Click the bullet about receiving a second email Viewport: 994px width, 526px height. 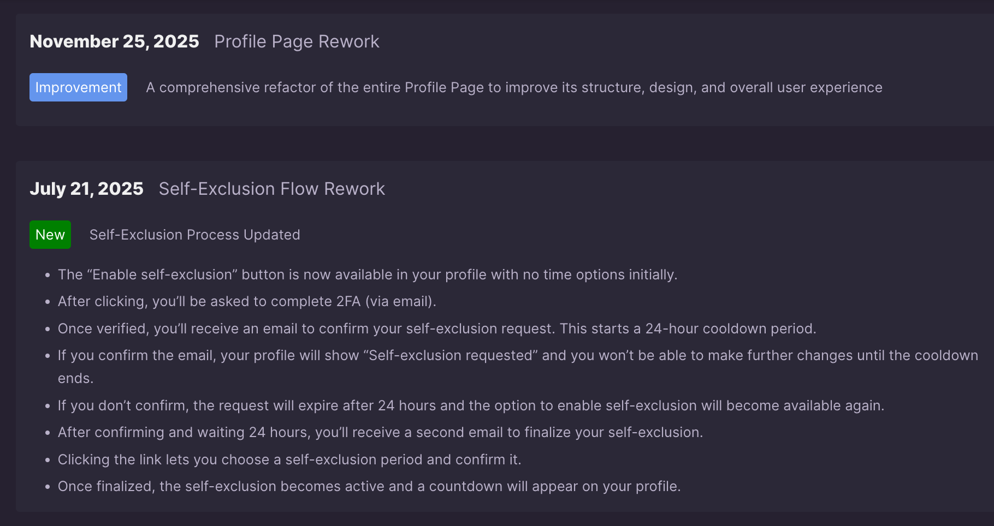point(380,432)
